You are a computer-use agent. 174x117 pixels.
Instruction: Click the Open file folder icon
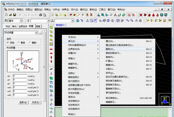(10, 15)
